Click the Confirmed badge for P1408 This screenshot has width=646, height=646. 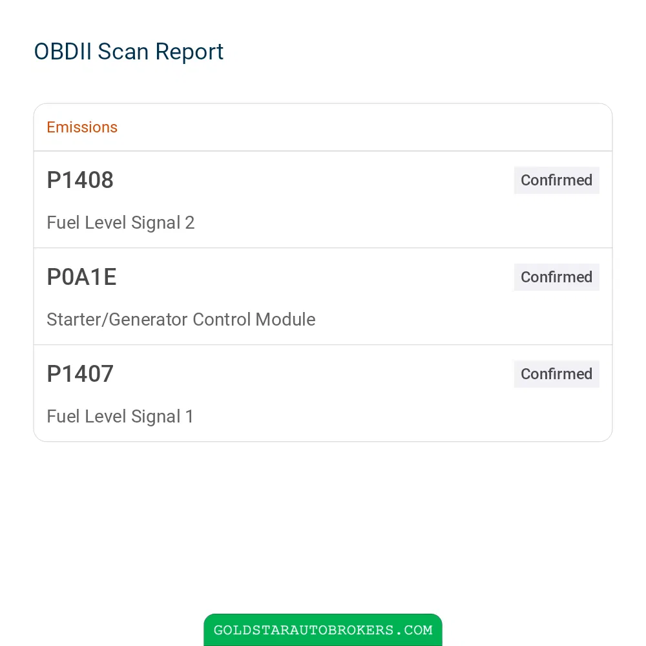556,180
